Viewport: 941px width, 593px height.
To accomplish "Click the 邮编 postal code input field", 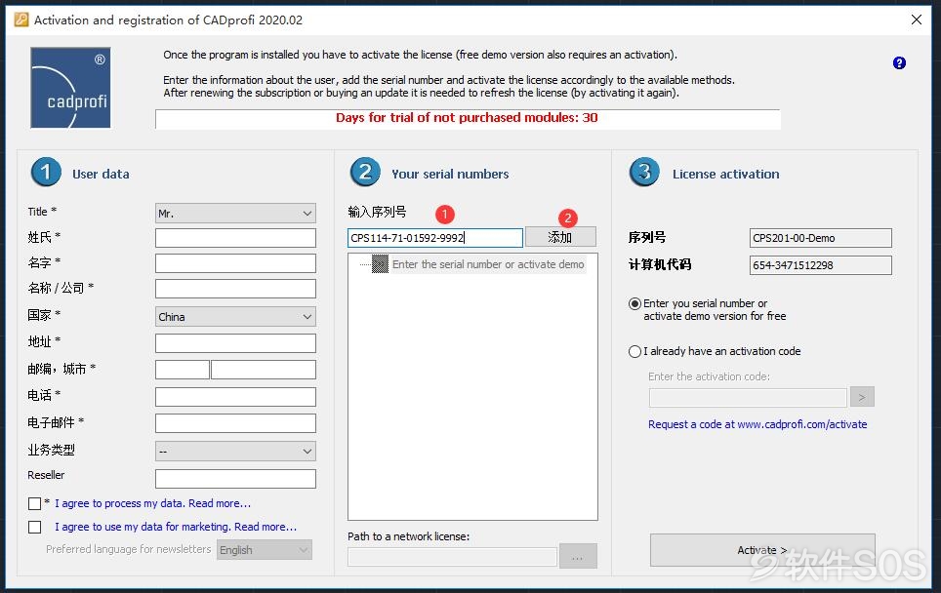I will [183, 370].
